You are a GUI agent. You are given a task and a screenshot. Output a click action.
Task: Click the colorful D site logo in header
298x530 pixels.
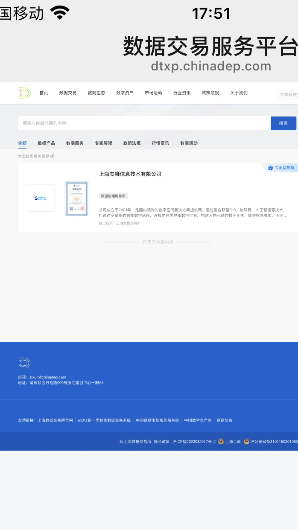24,93
